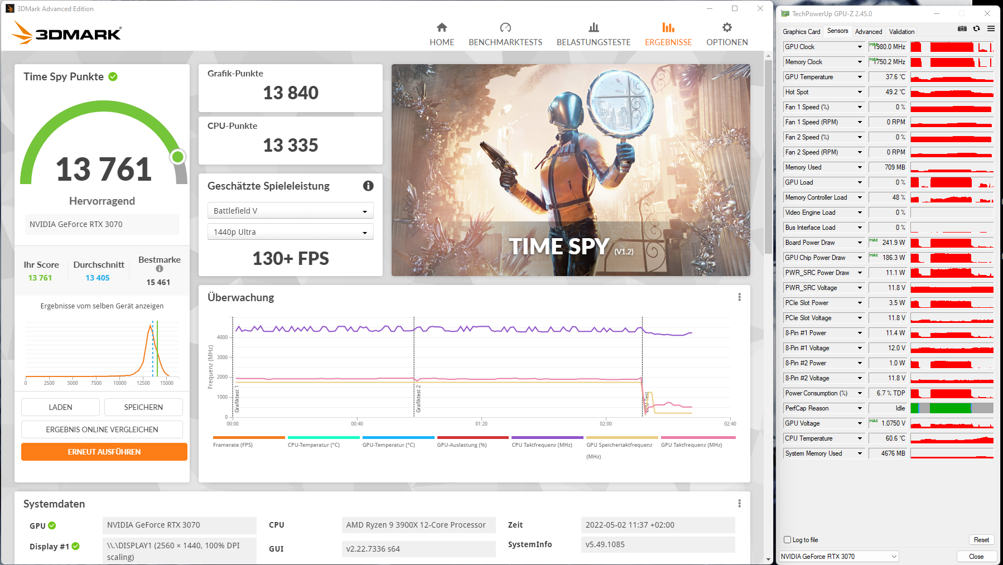1003x565 pixels.
Task: Click the LADEN button
Action: (x=60, y=407)
